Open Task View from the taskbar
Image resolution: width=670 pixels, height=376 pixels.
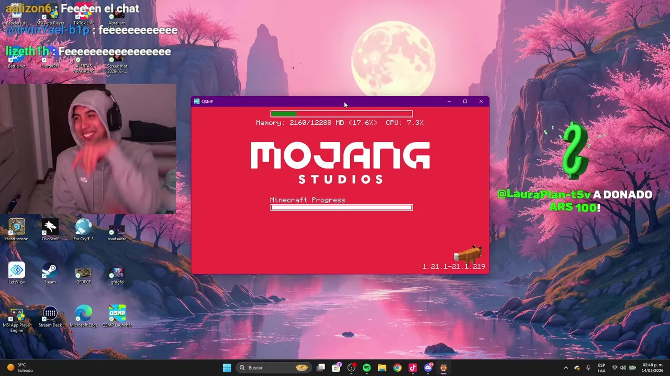tap(321, 368)
